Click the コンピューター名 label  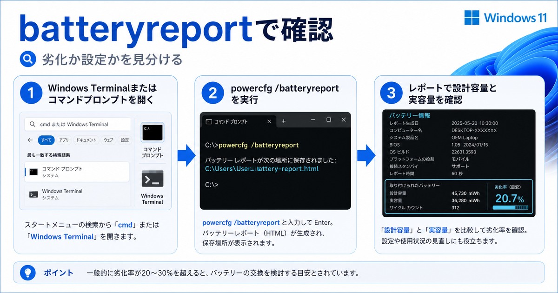406,131
